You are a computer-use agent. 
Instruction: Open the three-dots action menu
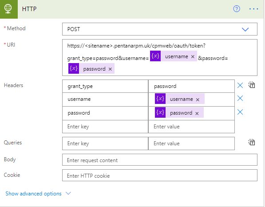point(253,9)
